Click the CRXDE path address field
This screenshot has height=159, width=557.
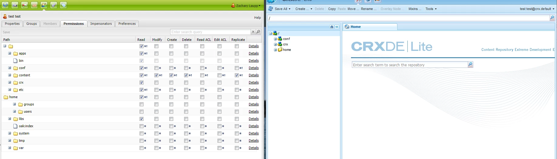409,18
